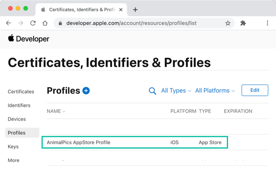Click the EXPIRATION column header
The image size is (276, 178).
tap(238, 111)
